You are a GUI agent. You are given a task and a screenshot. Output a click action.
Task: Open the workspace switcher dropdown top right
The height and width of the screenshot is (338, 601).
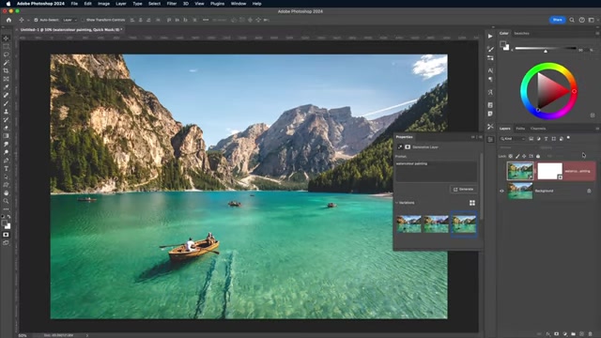(x=593, y=20)
